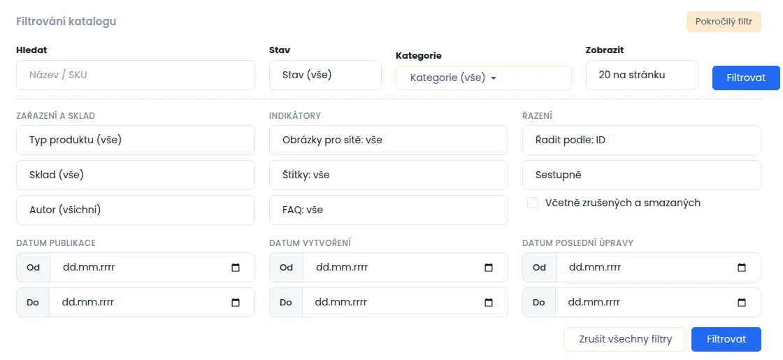Image resolution: width=783 pixels, height=360 pixels.
Task: Open the Sestupně sort order dropdown
Action: coord(642,175)
